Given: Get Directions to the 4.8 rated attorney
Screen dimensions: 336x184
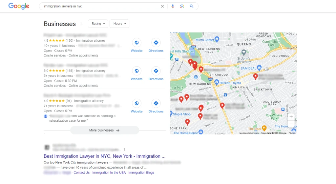Looking at the screenshot, I should pos(156,45).
